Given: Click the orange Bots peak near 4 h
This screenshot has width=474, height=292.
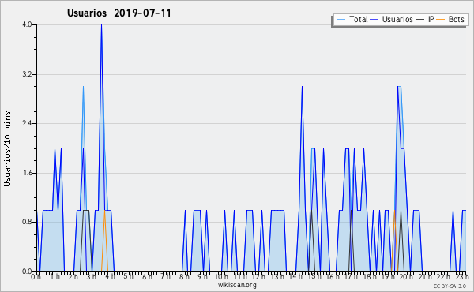Looking at the screenshot, I should pyautogui.click(x=104, y=211).
